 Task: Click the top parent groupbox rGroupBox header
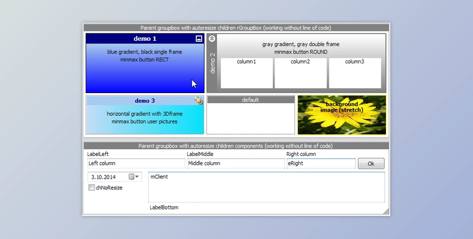point(236,28)
